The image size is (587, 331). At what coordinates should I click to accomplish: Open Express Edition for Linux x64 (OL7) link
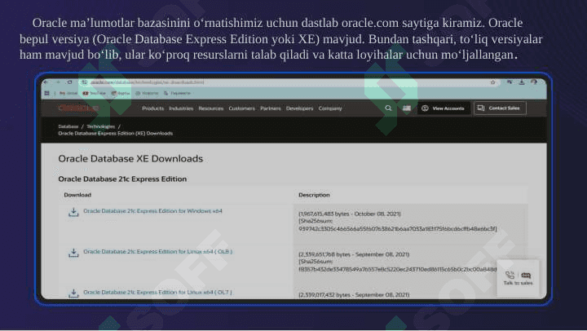pos(157,292)
